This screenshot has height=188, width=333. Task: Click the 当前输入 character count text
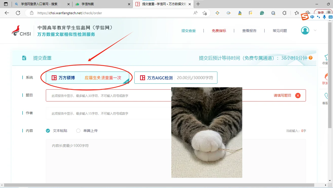point(296,131)
